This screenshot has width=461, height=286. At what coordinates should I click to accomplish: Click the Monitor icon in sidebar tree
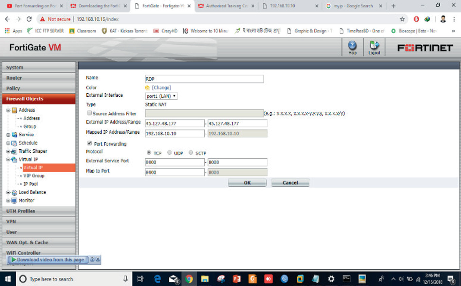pyautogui.click(x=14, y=201)
